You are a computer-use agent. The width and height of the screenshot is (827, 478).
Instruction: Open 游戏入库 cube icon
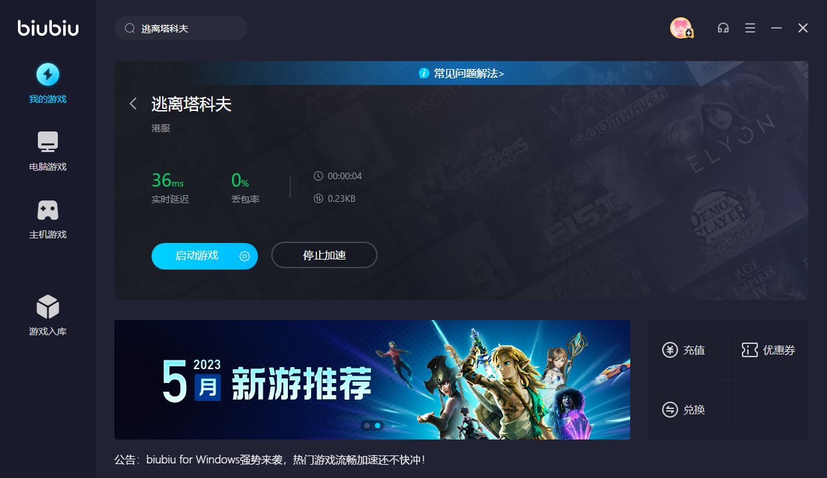pyautogui.click(x=48, y=307)
